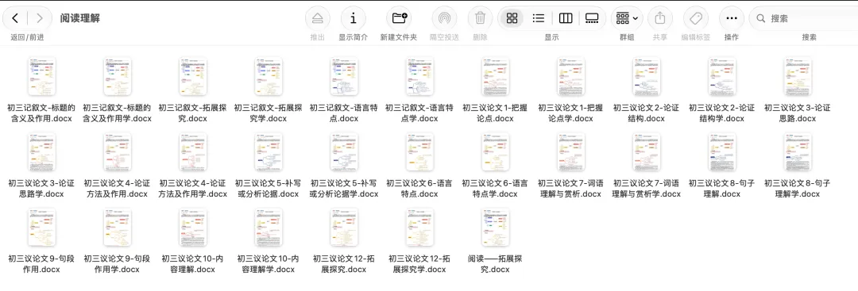The width and height of the screenshot is (858, 291).
Task: Click the search (搜索) field
Action: tap(804, 18)
